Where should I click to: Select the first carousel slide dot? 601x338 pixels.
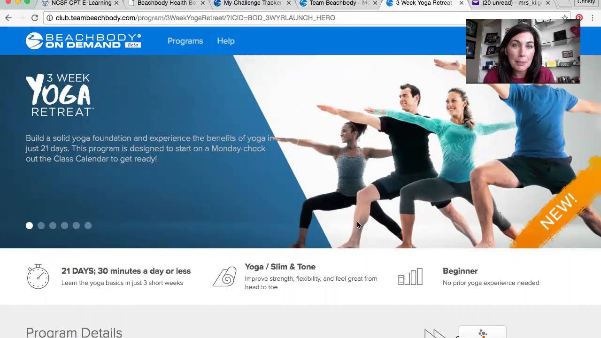pyautogui.click(x=29, y=226)
